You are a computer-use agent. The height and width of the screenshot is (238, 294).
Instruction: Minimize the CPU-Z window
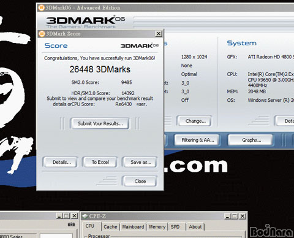point(227,216)
